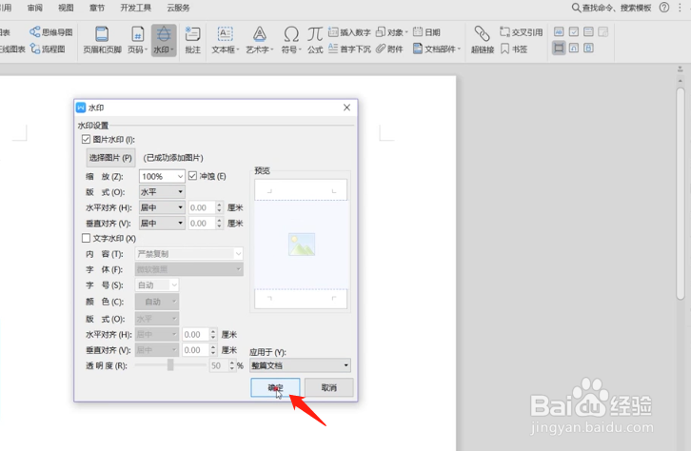Screen dimensions: 691x451
Task: Open the Color (颜色) dropdown
Action: pos(157,302)
